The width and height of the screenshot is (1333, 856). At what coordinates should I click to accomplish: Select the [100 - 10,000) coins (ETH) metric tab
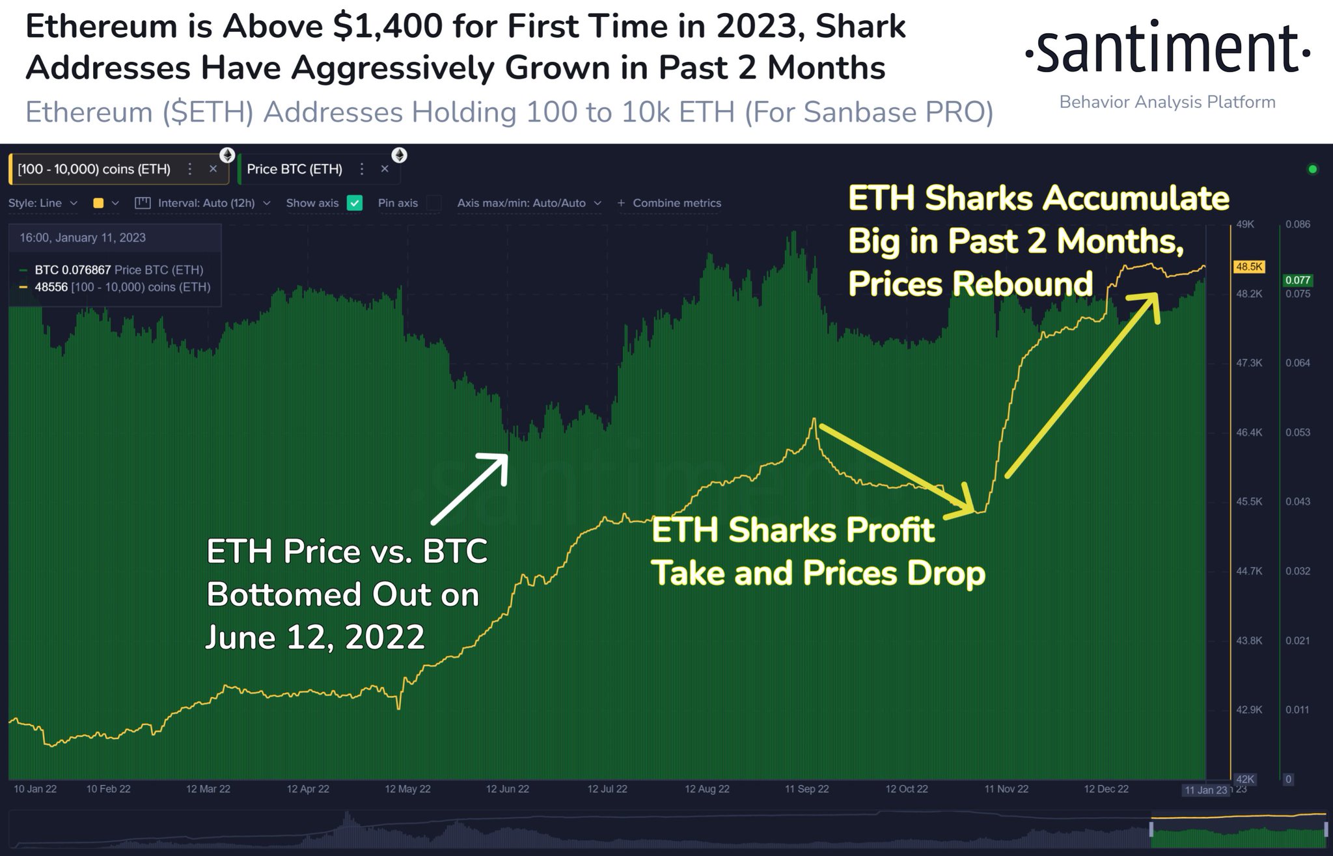(94, 169)
